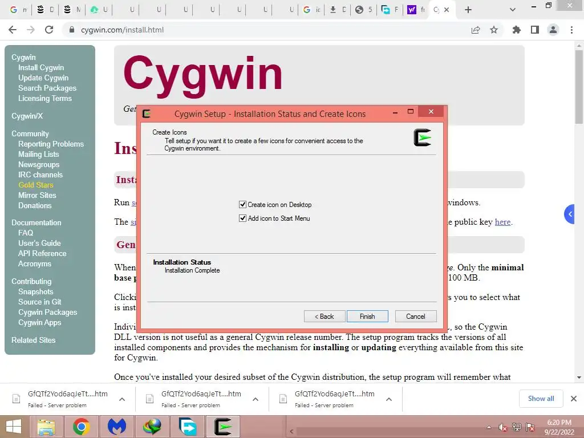Click the blue side panel arrow handle
The width and height of the screenshot is (584, 438).
tap(570, 214)
